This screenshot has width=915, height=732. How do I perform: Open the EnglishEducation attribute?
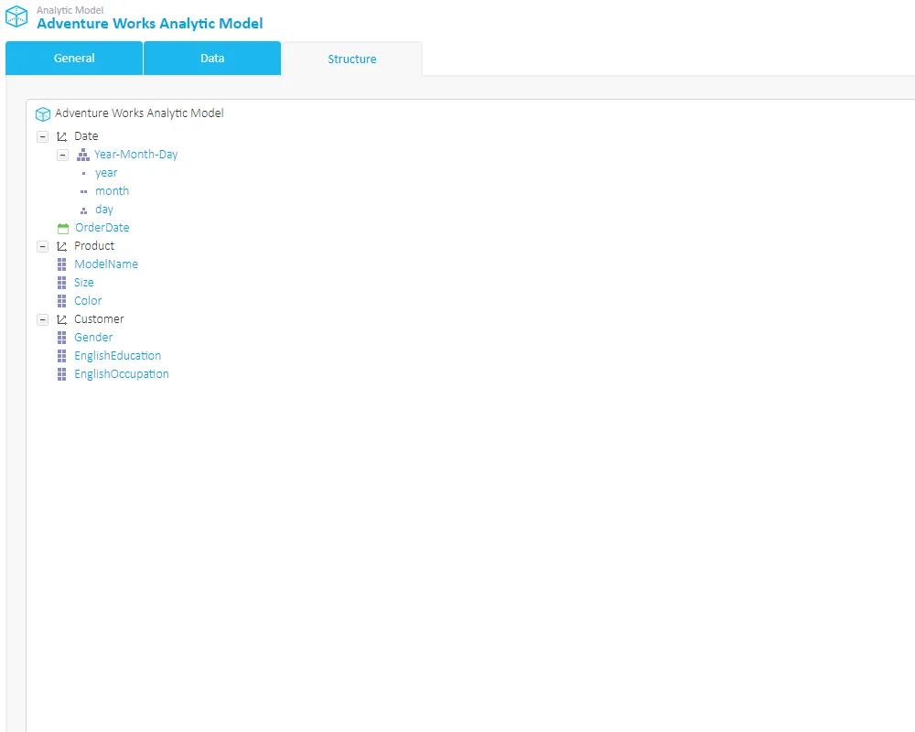coord(118,356)
